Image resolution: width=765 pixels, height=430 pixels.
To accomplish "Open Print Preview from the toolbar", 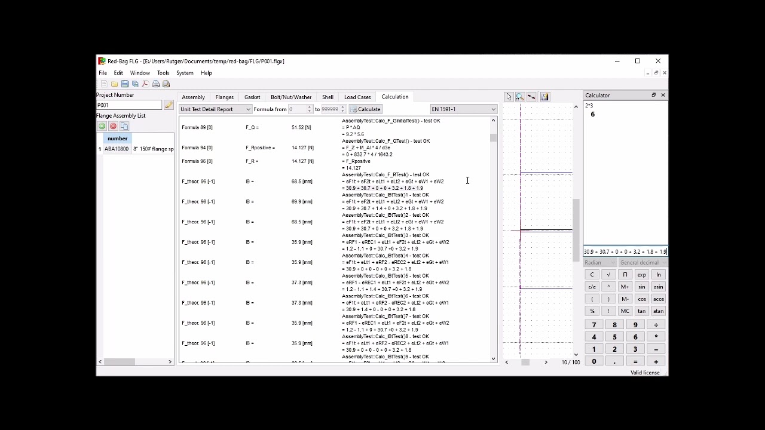I will pyautogui.click(x=166, y=84).
